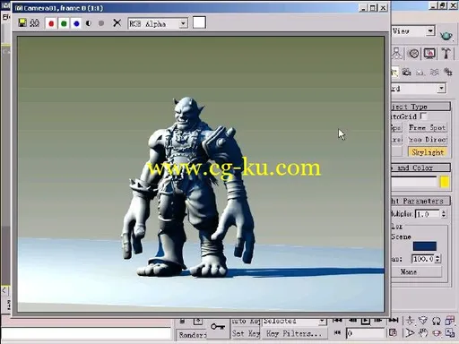Open the Standard light type dropdown
Image resolution: width=459 pixels, height=344 pixels.
(x=442, y=88)
